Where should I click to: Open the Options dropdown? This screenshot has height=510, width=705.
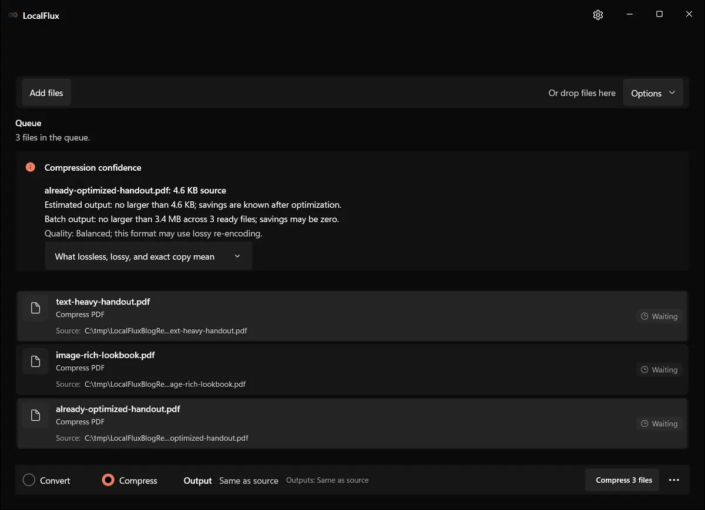click(x=653, y=93)
